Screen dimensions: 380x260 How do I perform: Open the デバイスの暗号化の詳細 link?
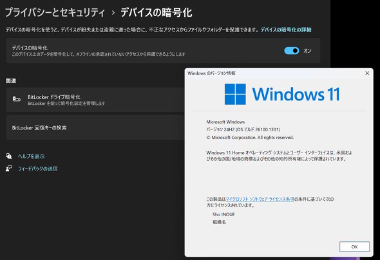[286, 30]
